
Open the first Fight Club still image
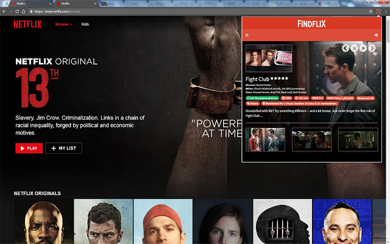click(x=265, y=140)
